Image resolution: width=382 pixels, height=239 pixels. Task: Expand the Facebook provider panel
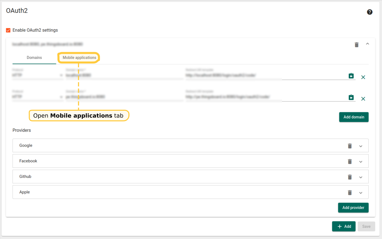pyautogui.click(x=360, y=162)
